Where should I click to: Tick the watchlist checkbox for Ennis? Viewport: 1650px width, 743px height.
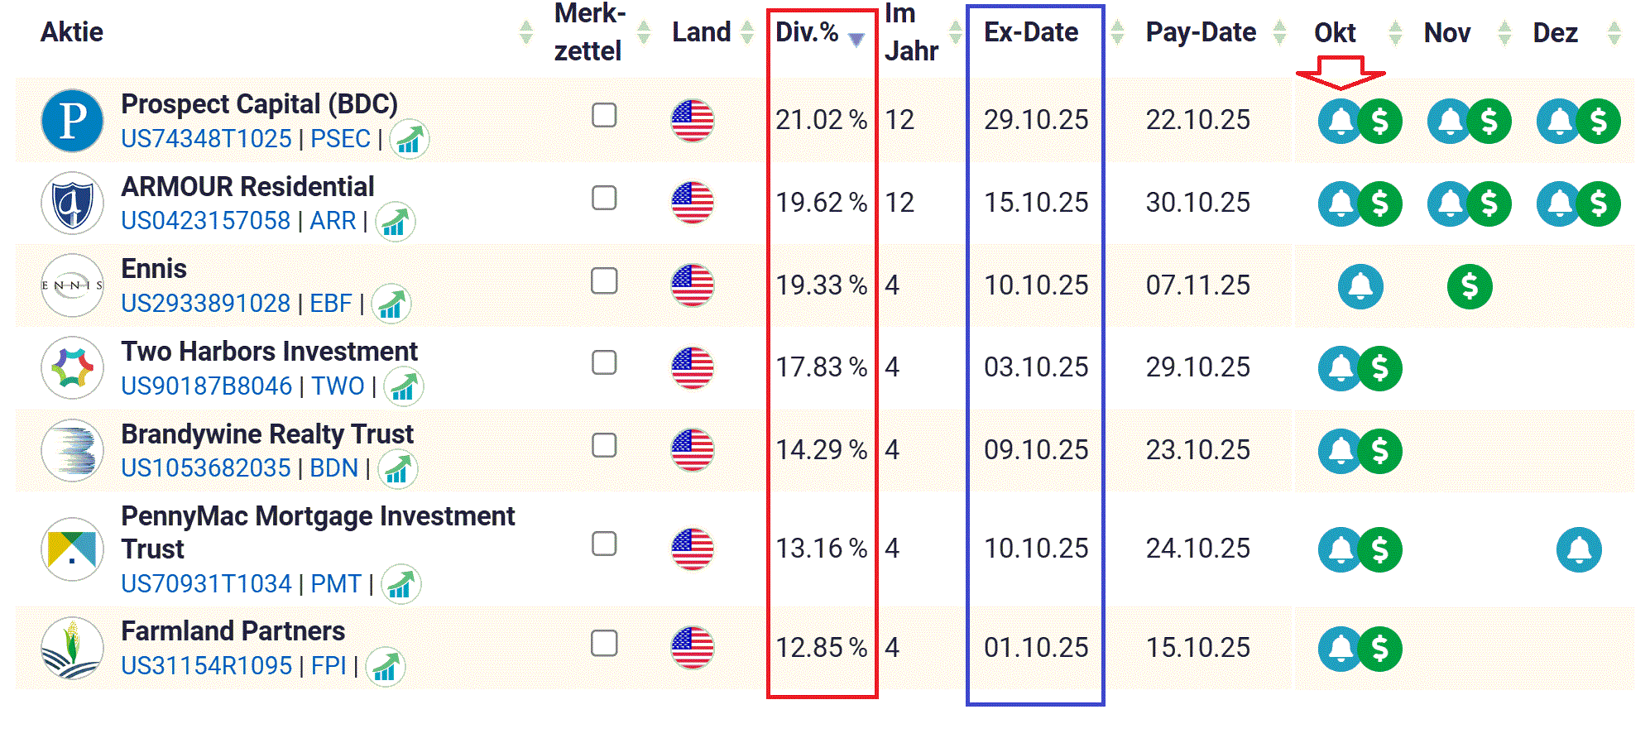[604, 280]
